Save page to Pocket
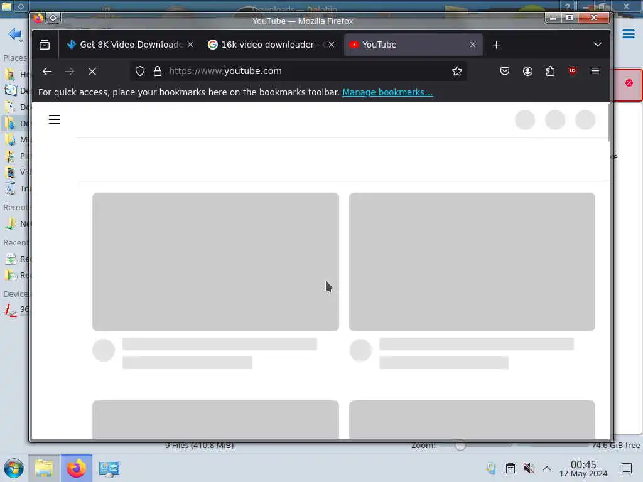 pyautogui.click(x=504, y=72)
